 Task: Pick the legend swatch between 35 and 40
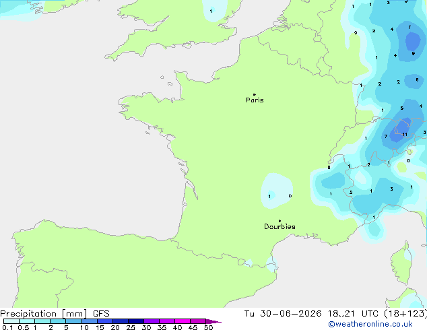pos(167,321)
